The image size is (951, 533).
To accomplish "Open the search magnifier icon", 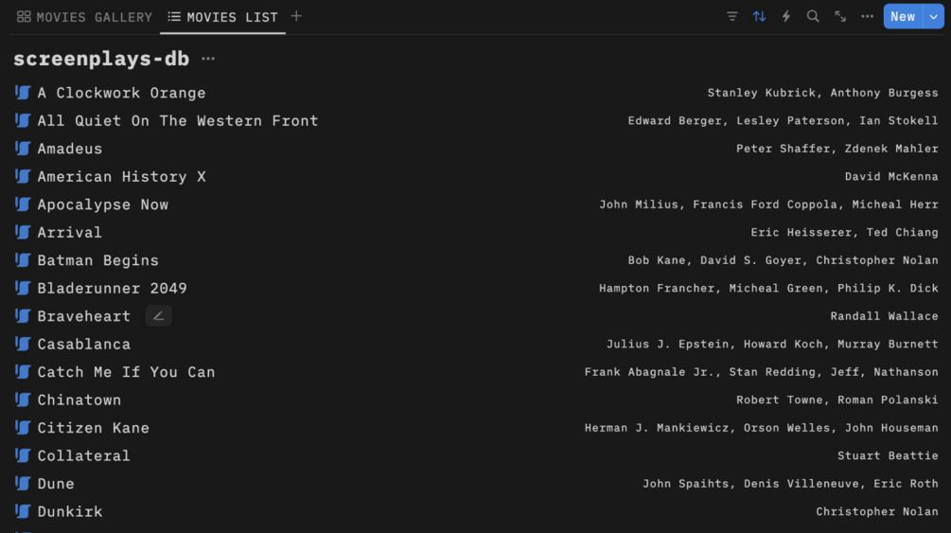I will (x=813, y=16).
